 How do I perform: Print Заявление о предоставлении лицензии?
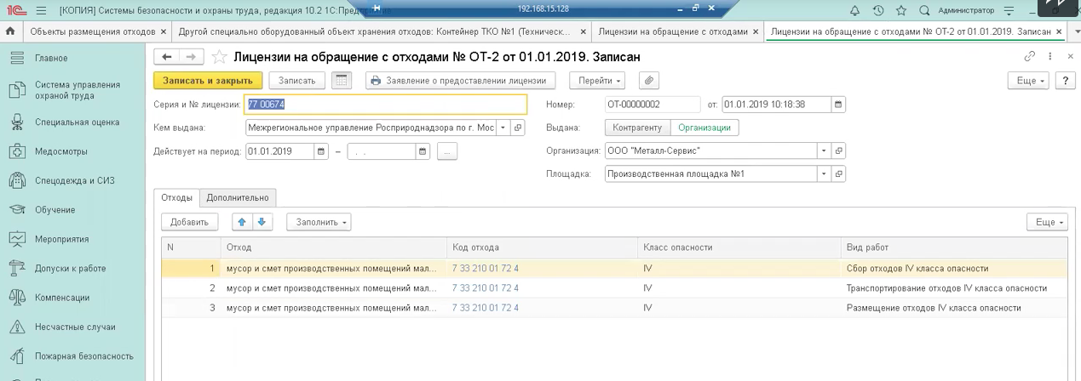461,81
